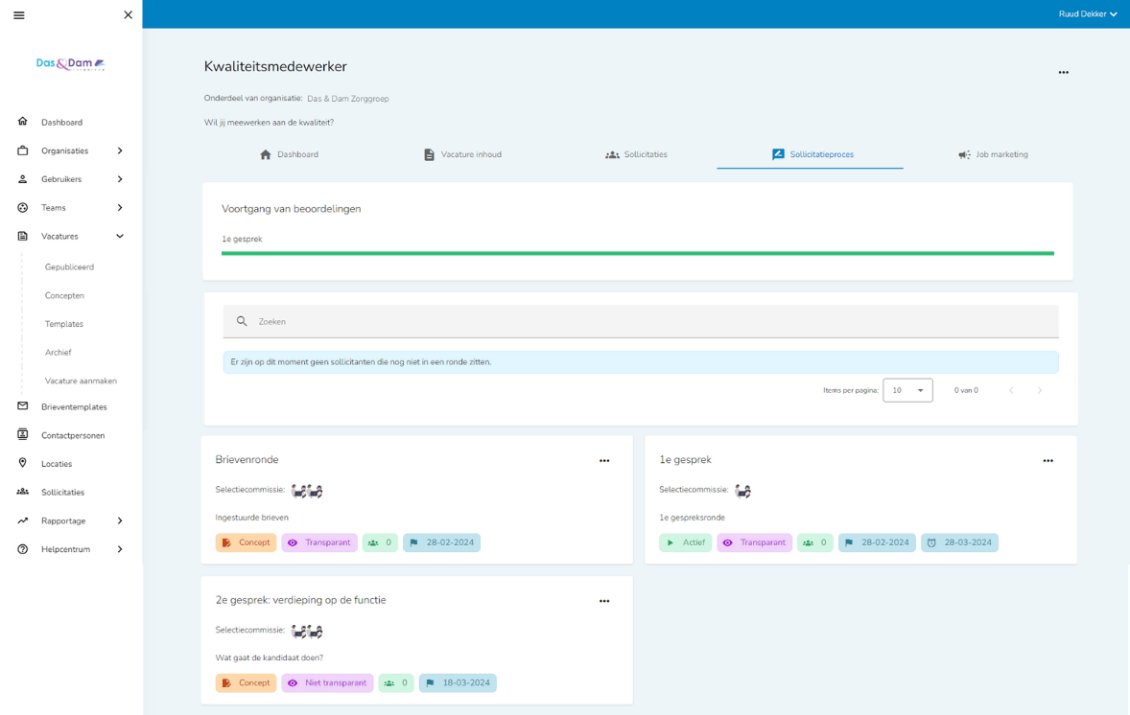The image size is (1130, 715).
Task: Open Contactpersonen in the sidebar
Action: coord(72,435)
